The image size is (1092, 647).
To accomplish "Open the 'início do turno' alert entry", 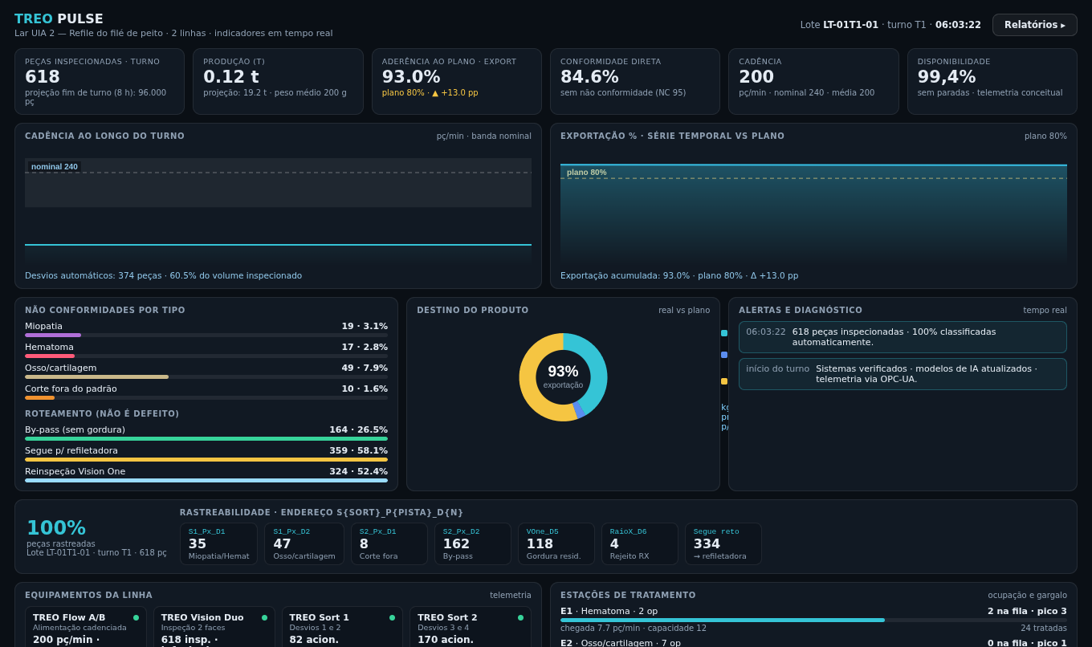I will [x=903, y=374].
